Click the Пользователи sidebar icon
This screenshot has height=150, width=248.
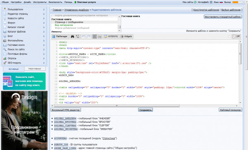[5, 9]
